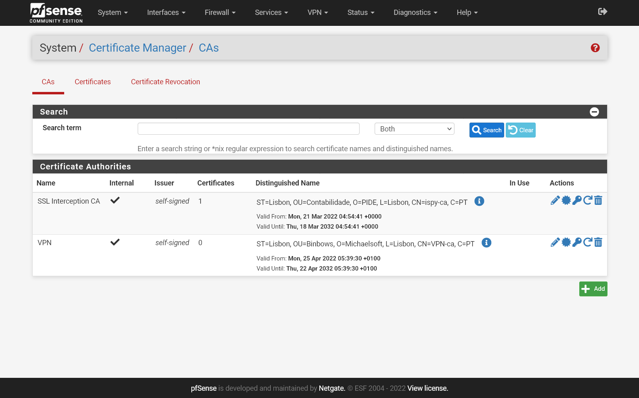Open the help icon for this page
This screenshot has width=639, height=398.
(595, 48)
